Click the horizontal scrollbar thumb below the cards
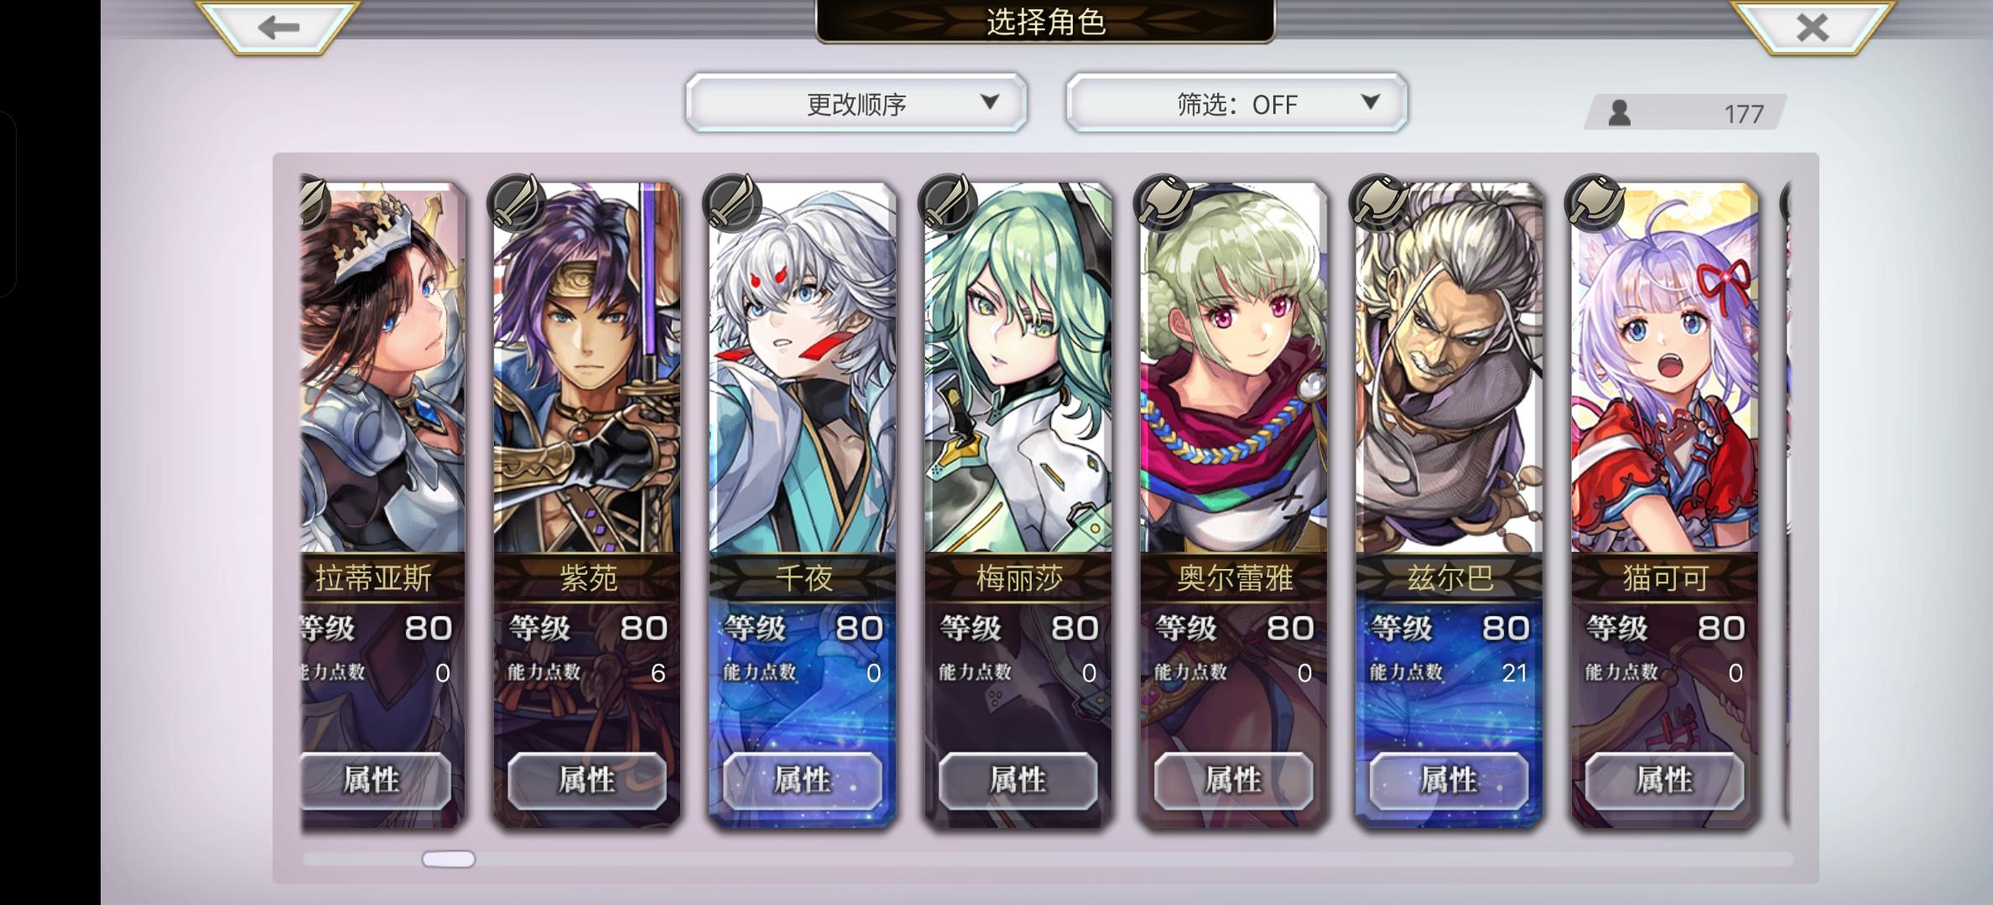 (x=449, y=859)
